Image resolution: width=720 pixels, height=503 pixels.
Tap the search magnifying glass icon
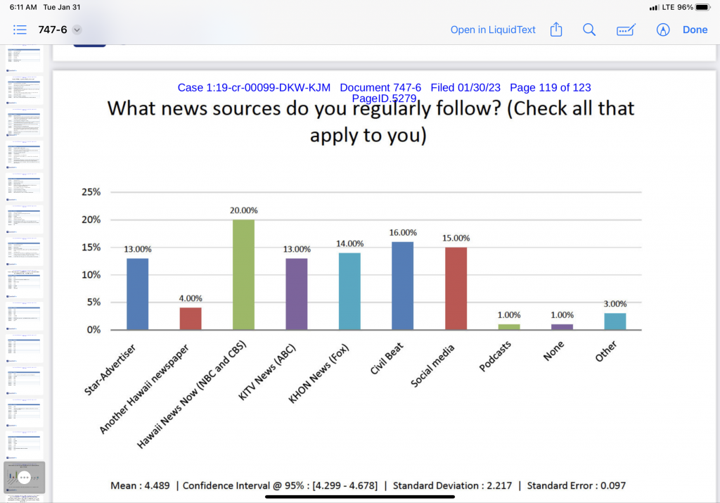coord(589,30)
